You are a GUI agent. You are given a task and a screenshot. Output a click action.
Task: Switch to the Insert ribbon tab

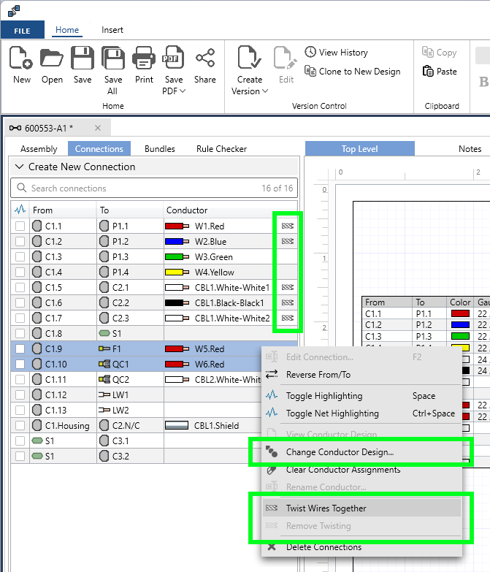112,30
